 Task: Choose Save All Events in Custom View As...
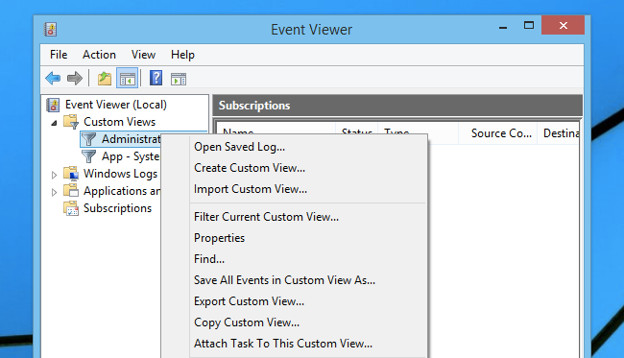(x=295, y=280)
